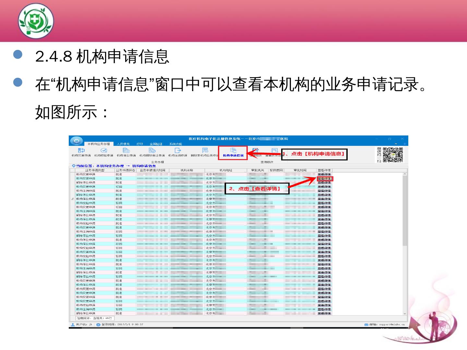Click the table scrollbar down arrow
Viewport: 467px width, 350px height.
(405, 313)
